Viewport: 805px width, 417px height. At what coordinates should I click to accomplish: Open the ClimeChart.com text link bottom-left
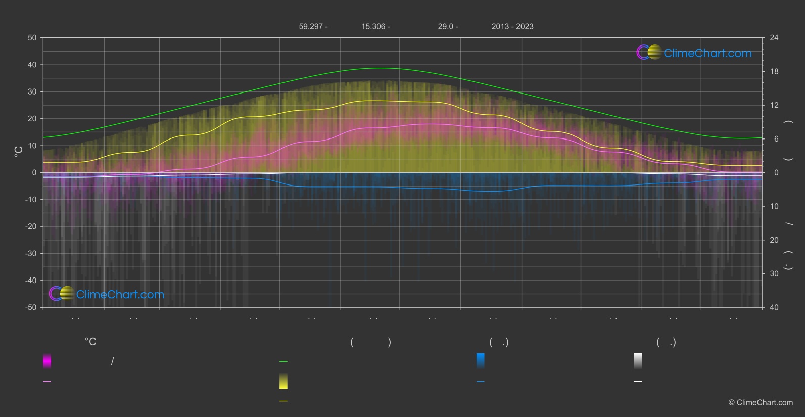[x=120, y=294]
